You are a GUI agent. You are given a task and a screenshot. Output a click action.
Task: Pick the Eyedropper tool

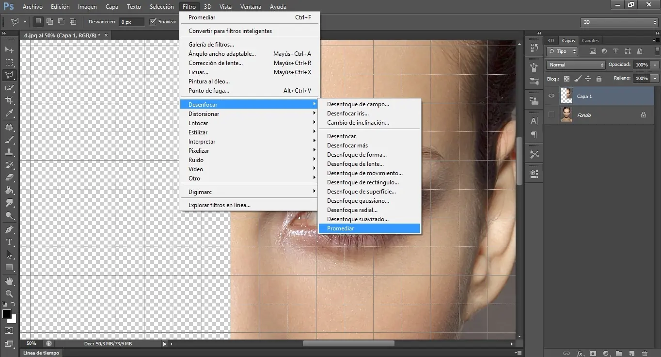pyautogui.click(x=10, y=114)
